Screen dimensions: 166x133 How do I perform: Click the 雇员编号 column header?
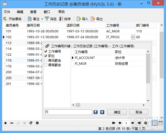click(15, 25)
